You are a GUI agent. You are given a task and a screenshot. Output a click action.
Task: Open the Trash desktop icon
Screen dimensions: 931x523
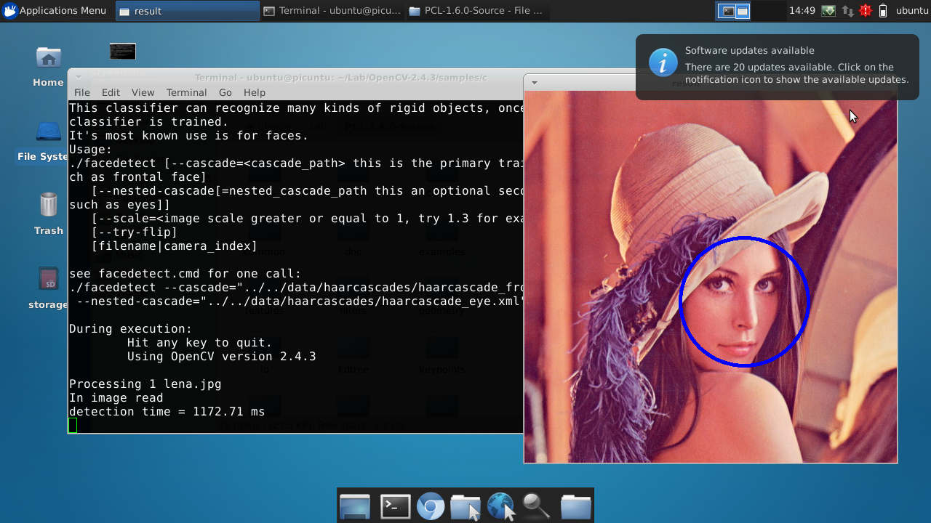[x=48, y=213]
